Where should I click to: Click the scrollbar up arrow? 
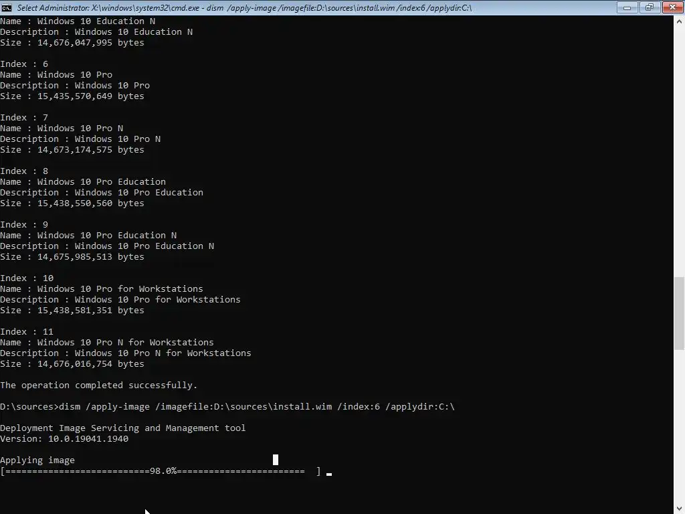tap(680, 21)
